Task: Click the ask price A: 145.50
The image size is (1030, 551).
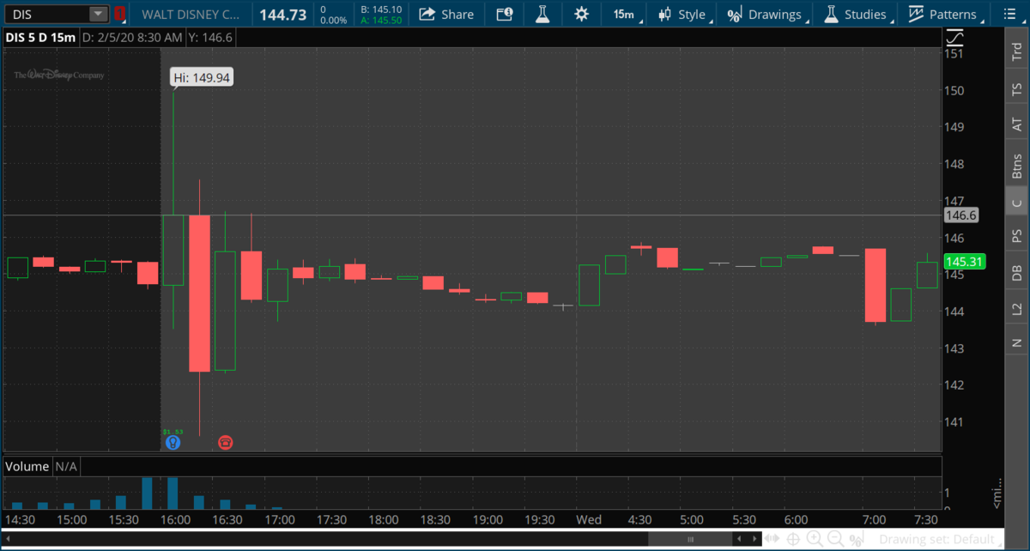Action: pyautogui.click(x=381, y=20)
